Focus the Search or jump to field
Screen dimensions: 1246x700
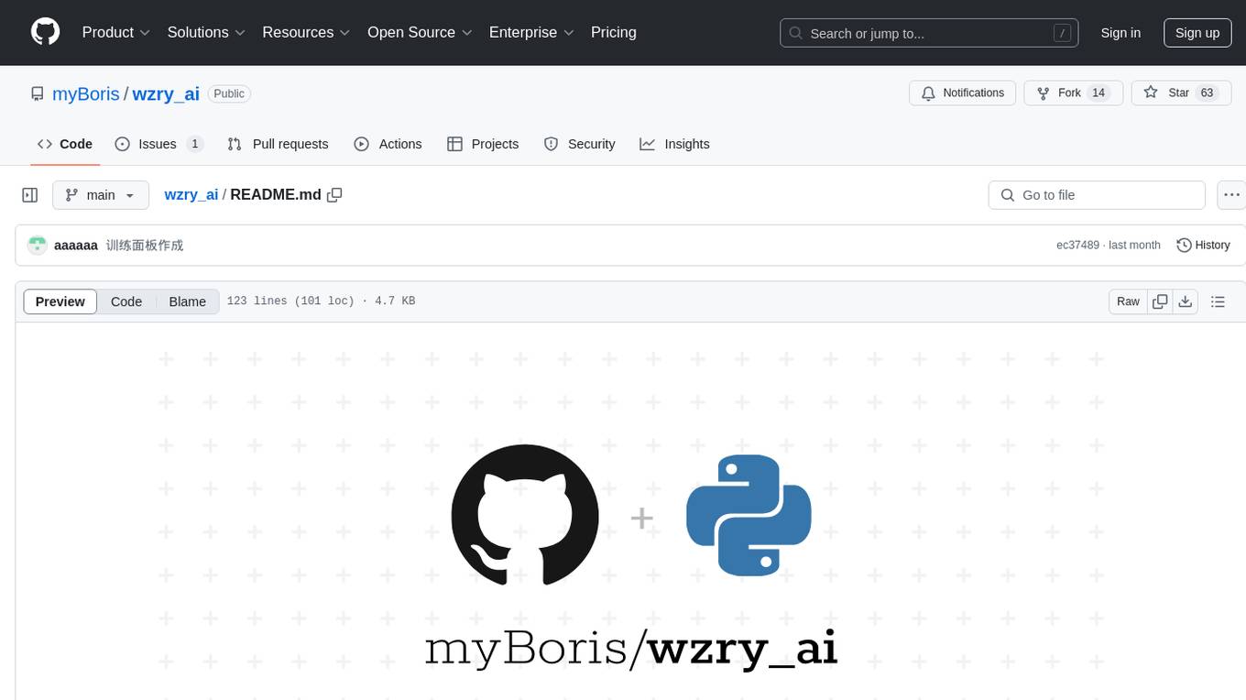click(x=929, y=33)
